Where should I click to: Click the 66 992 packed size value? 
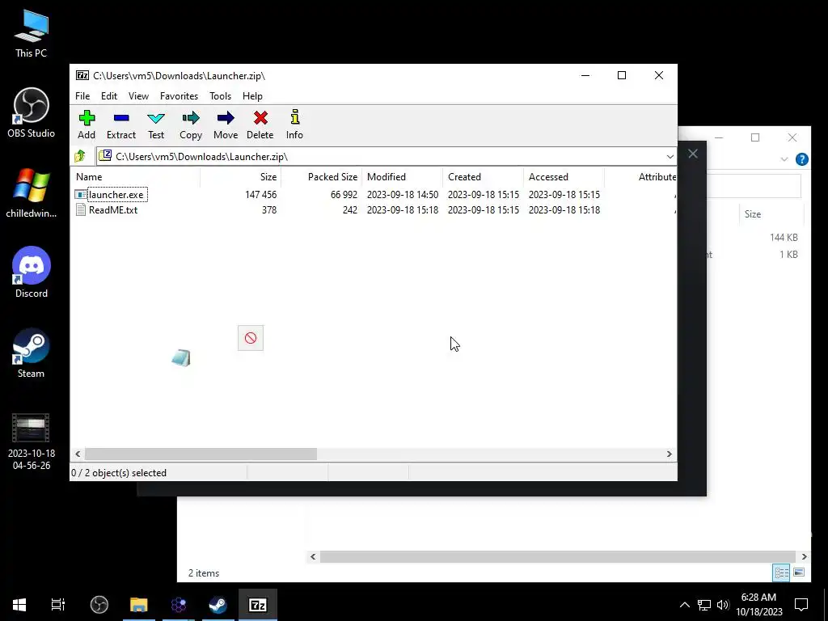click(344, 195)
